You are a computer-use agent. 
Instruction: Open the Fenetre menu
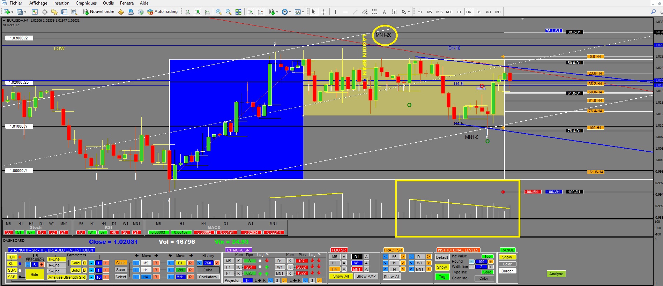click(x=127, y=3)
